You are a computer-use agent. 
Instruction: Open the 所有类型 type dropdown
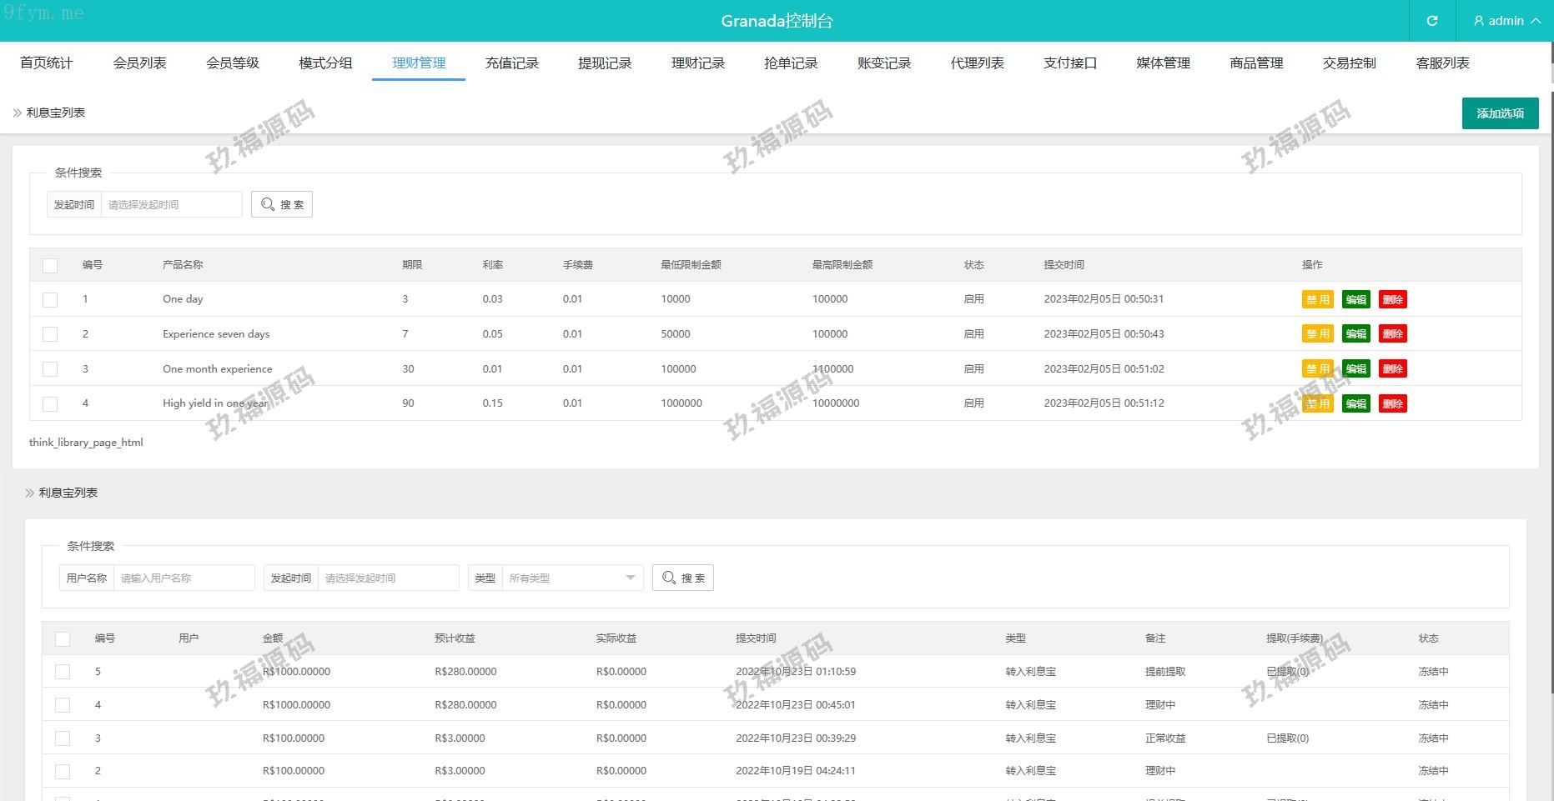click(x=571, y=578)
